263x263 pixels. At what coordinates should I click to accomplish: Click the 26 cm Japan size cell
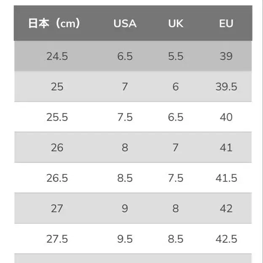pyautogui.click(x=57, y=148)
